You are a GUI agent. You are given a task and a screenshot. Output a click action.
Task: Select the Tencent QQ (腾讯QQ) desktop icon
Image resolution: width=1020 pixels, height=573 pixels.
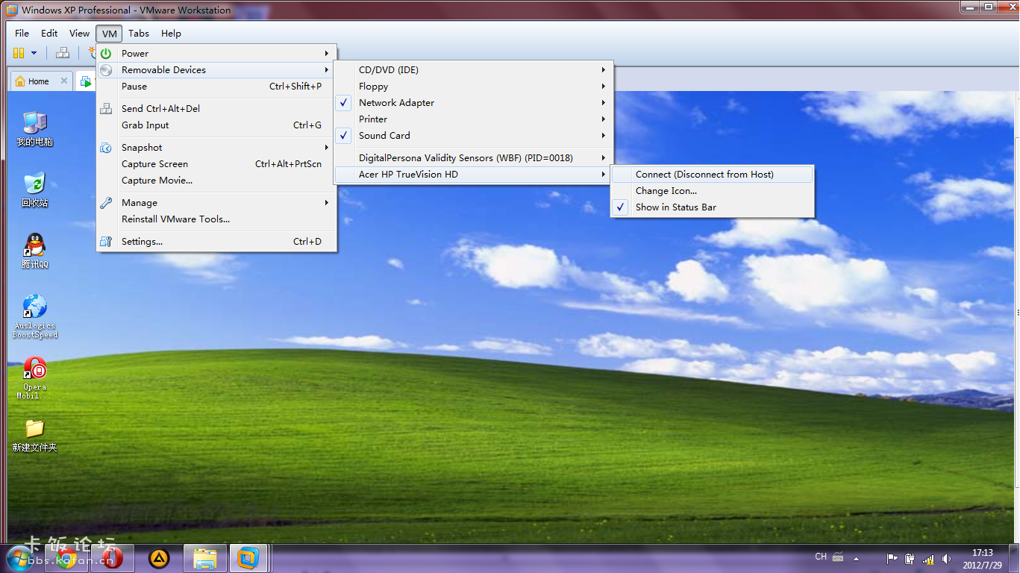click(34, 251)
